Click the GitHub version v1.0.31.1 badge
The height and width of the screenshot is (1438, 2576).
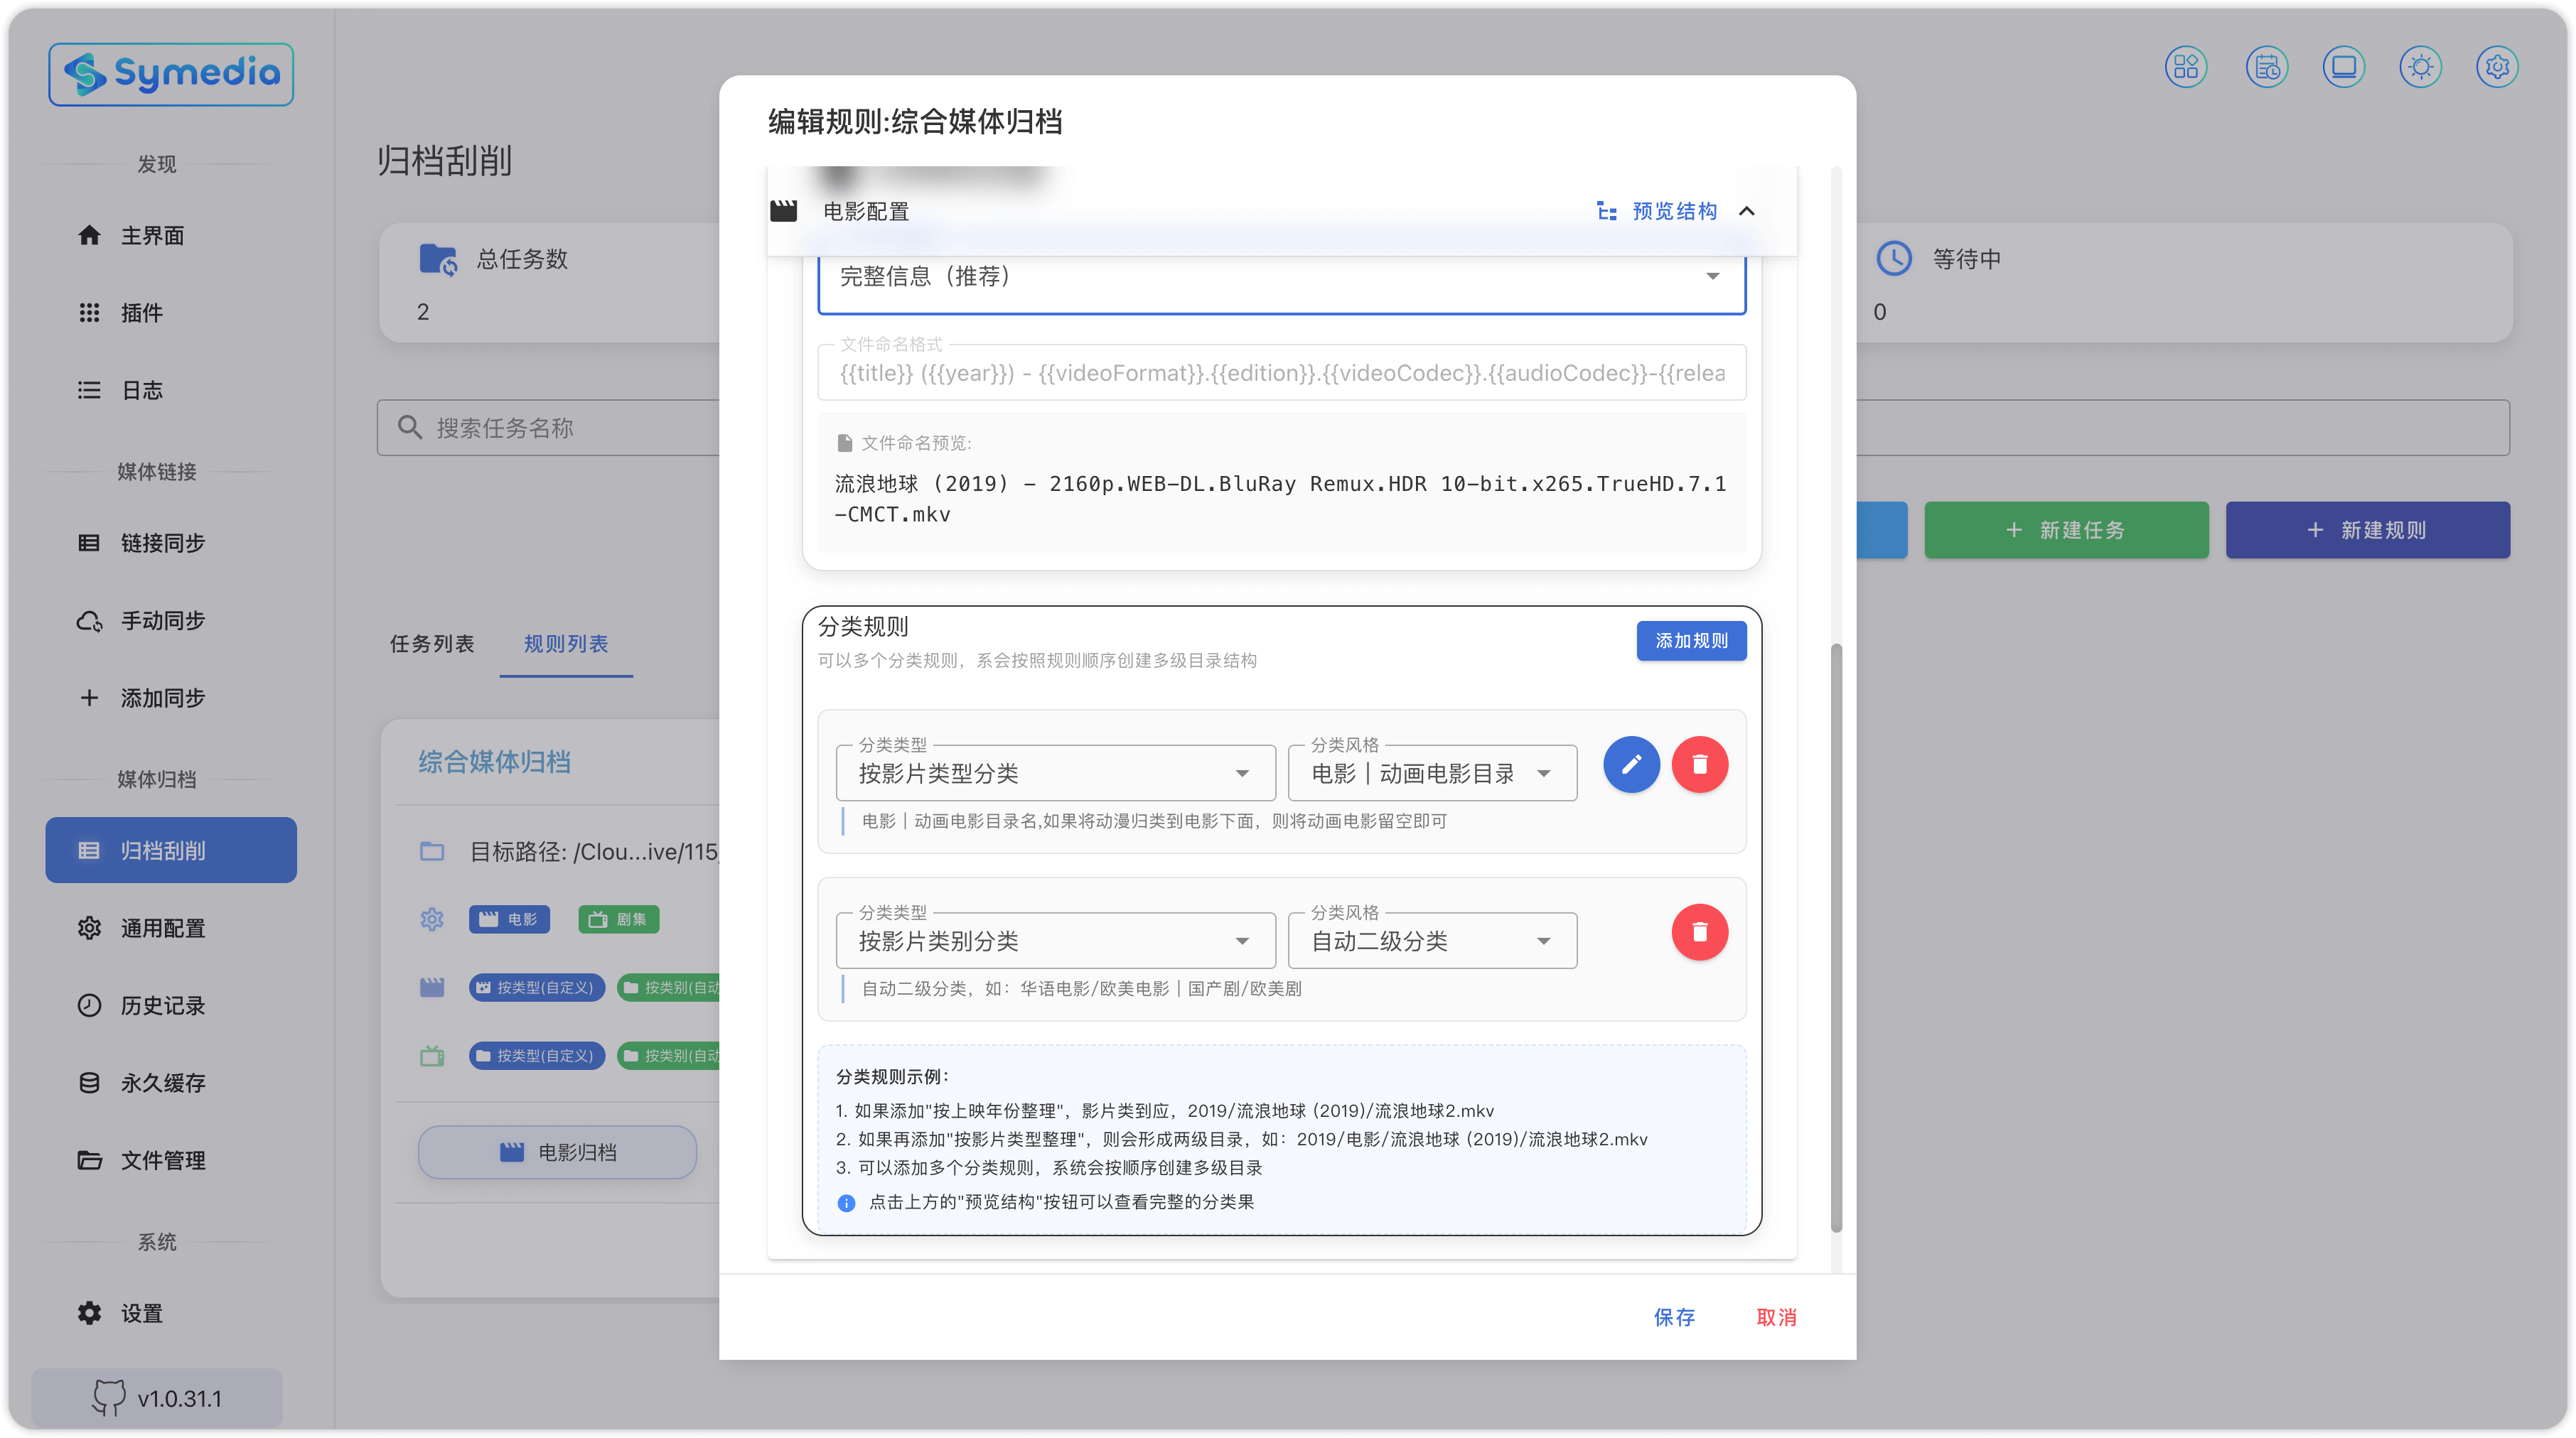(x=157, y=1398)
